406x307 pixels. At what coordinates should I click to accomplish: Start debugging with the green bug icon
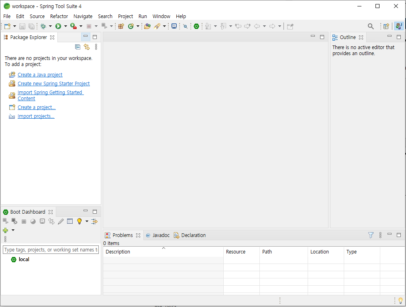(43, 26)
